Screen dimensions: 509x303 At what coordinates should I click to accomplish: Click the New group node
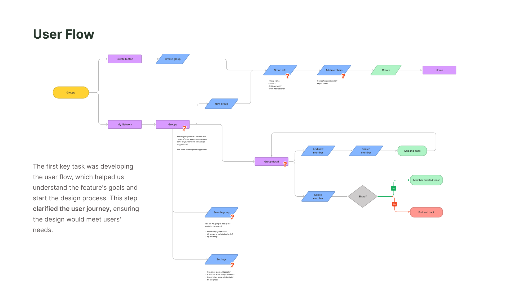221,104
